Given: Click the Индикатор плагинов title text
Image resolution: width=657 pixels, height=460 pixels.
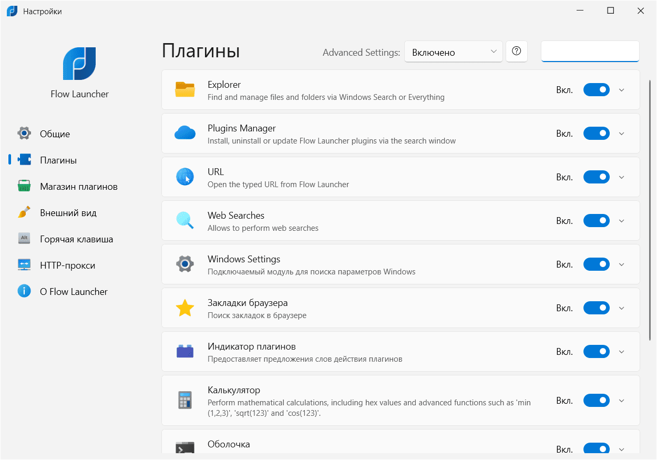Looking at the screenshot, I should coord(251,346).
